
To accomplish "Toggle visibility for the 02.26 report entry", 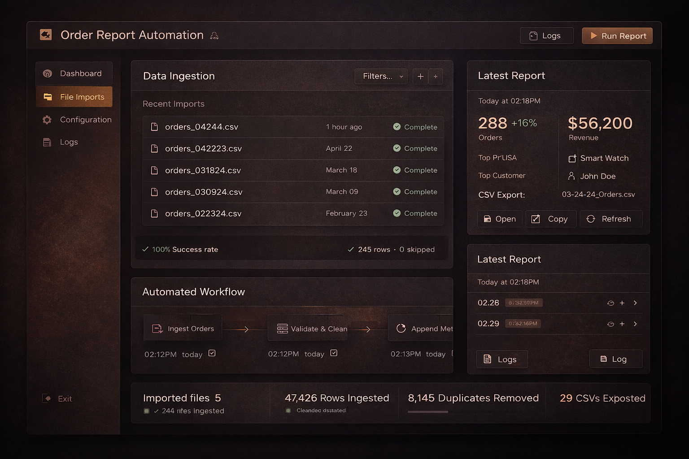I will pyautogui.click(x=611, y=303).
